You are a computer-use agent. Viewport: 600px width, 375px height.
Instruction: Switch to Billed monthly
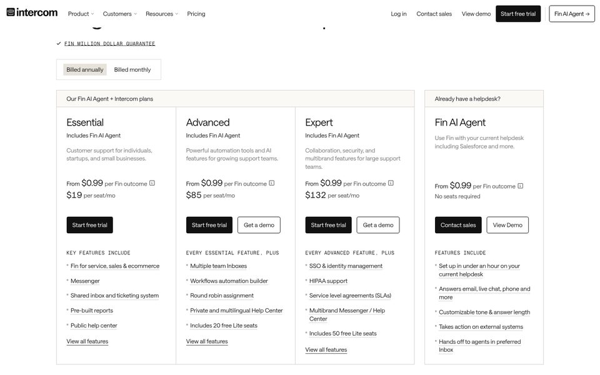click(132, 69)
